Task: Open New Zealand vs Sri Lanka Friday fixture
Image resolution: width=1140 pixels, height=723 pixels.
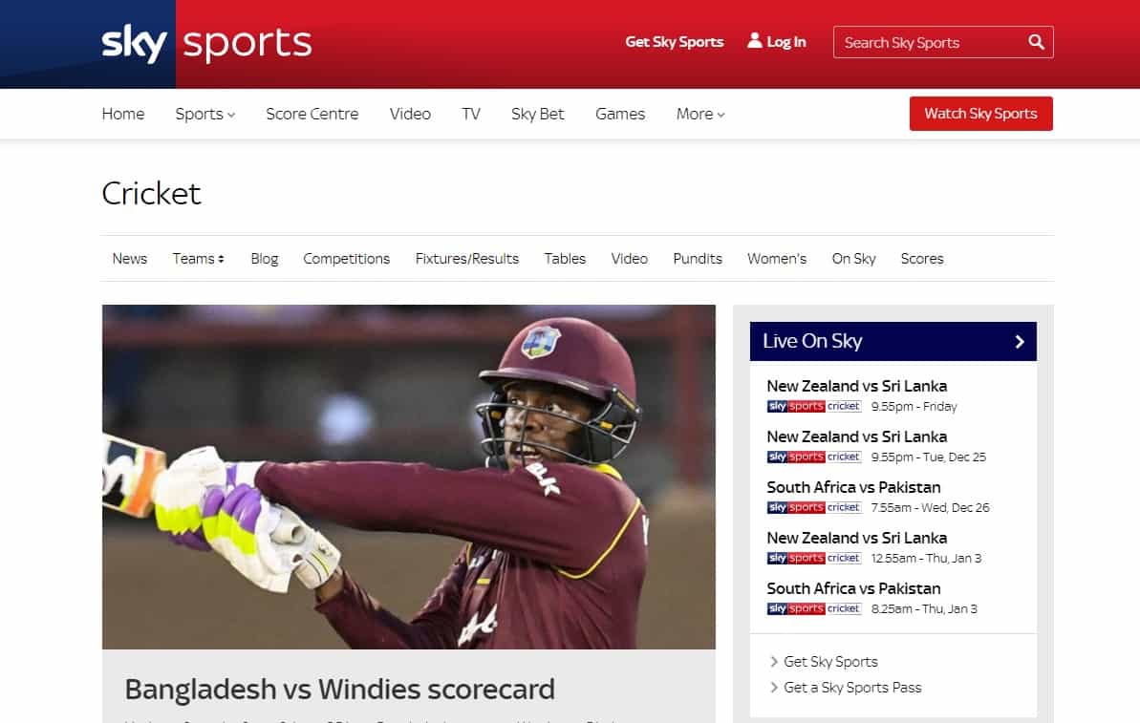Action: (x=856, y=386)
